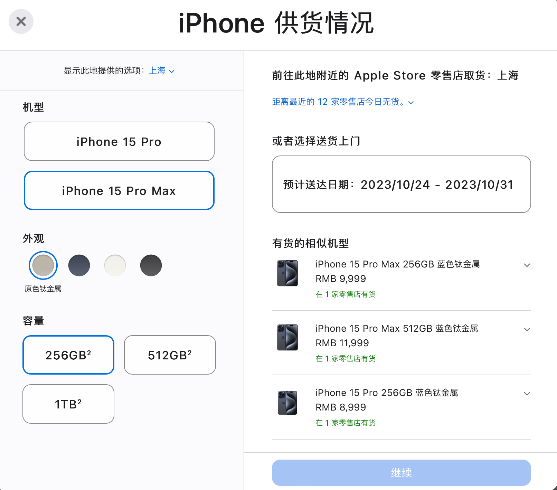Select the iPhone 15 Pro Max model option
The width and height of the screenshot is (557, 490).
[119, 190]
